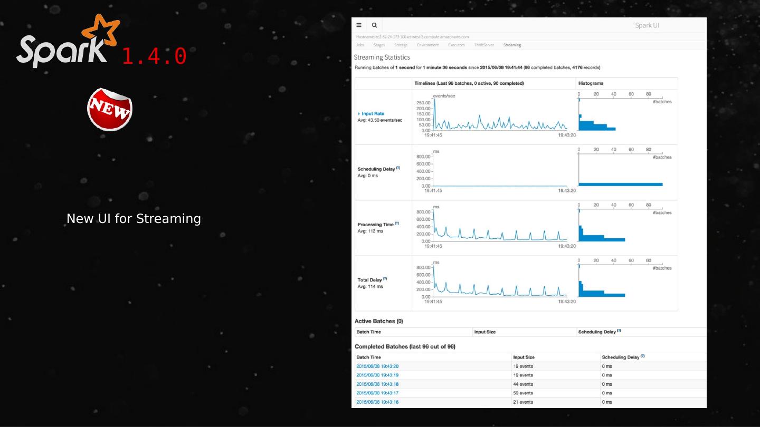Switch to the Jobs tab
This screenshot has width=760, height=427.
pos(360,45)
